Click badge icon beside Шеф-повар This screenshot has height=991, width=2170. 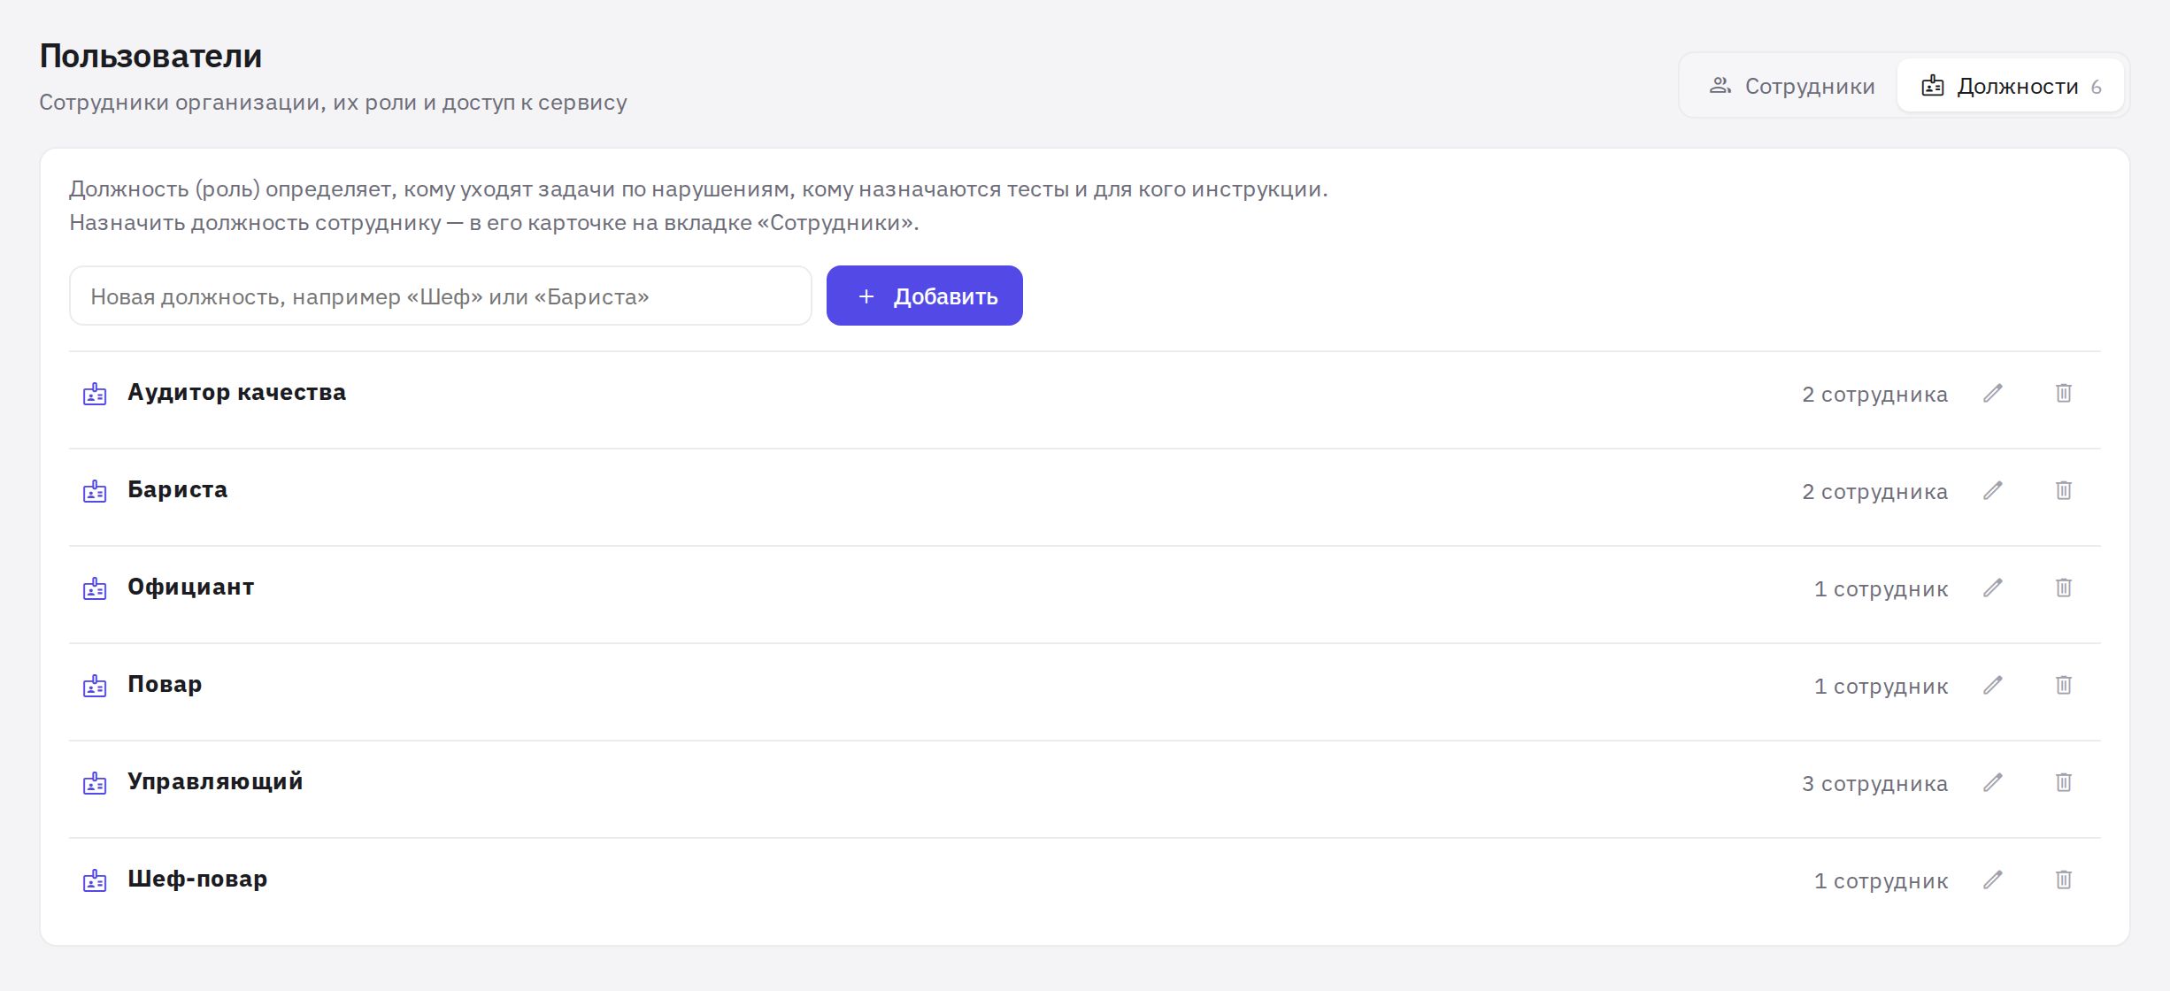click(95, 880)
